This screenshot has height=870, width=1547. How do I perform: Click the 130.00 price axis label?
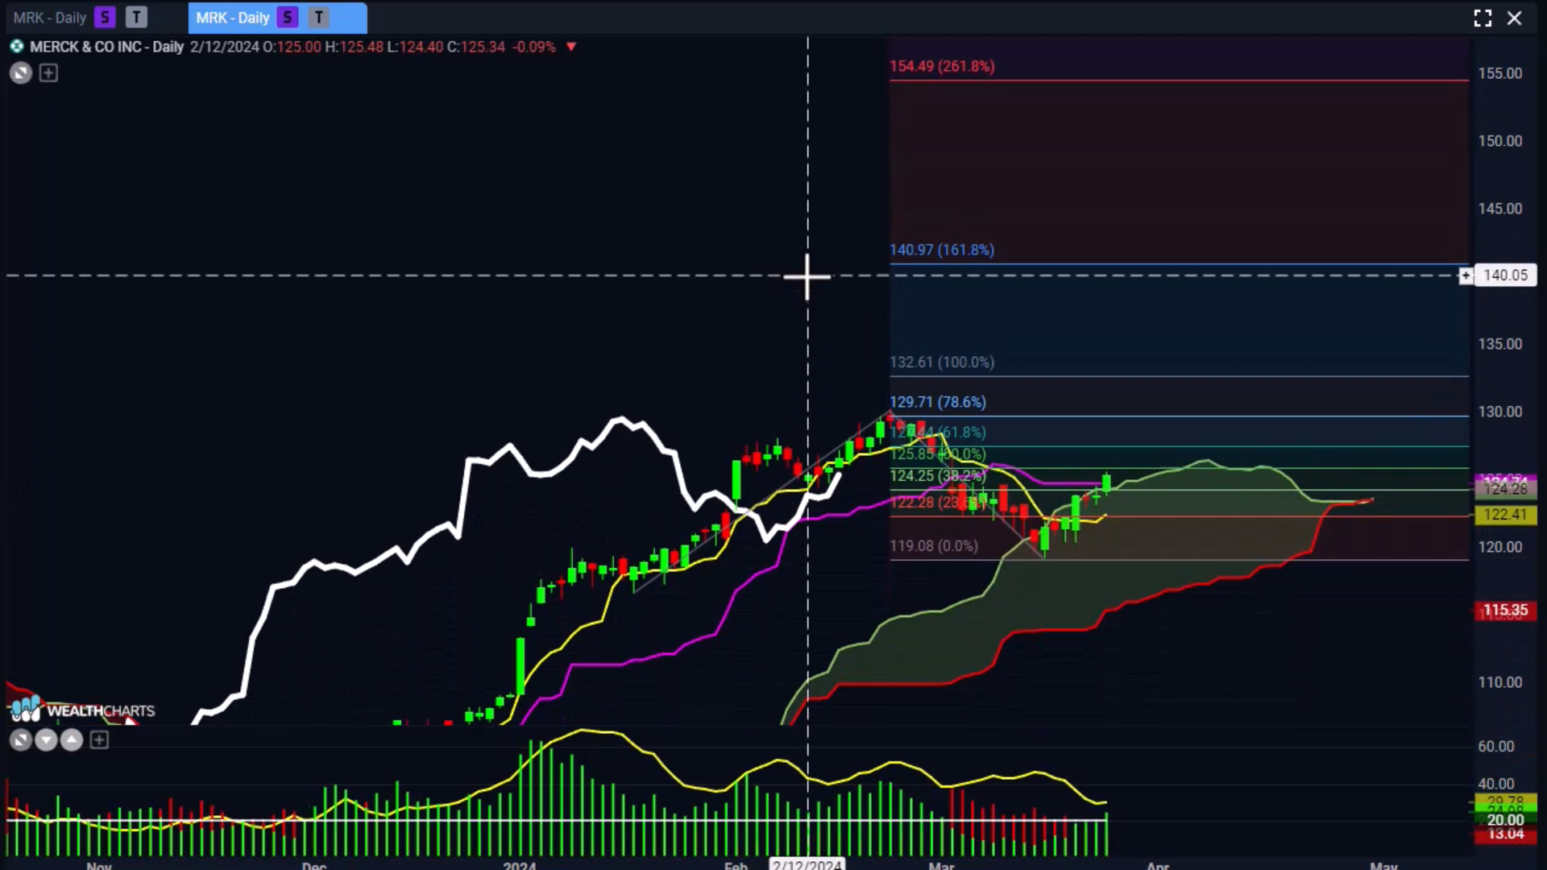[1499, 412]
